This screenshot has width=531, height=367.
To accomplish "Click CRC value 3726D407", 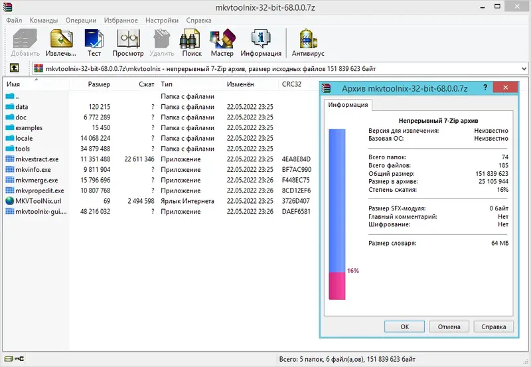I will click(x=295, y=201).
